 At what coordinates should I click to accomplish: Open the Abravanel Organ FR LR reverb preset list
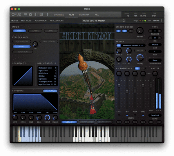pyautogui.click(x=133, y=45)
